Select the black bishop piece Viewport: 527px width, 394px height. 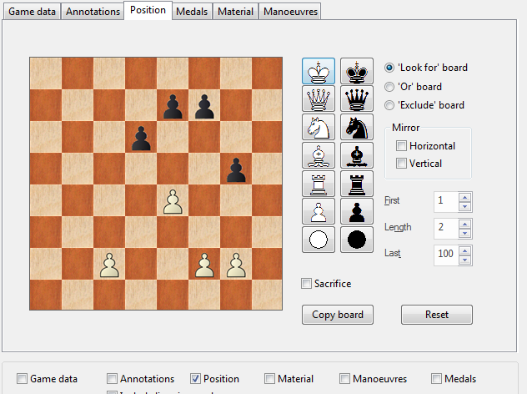[357, 155]
